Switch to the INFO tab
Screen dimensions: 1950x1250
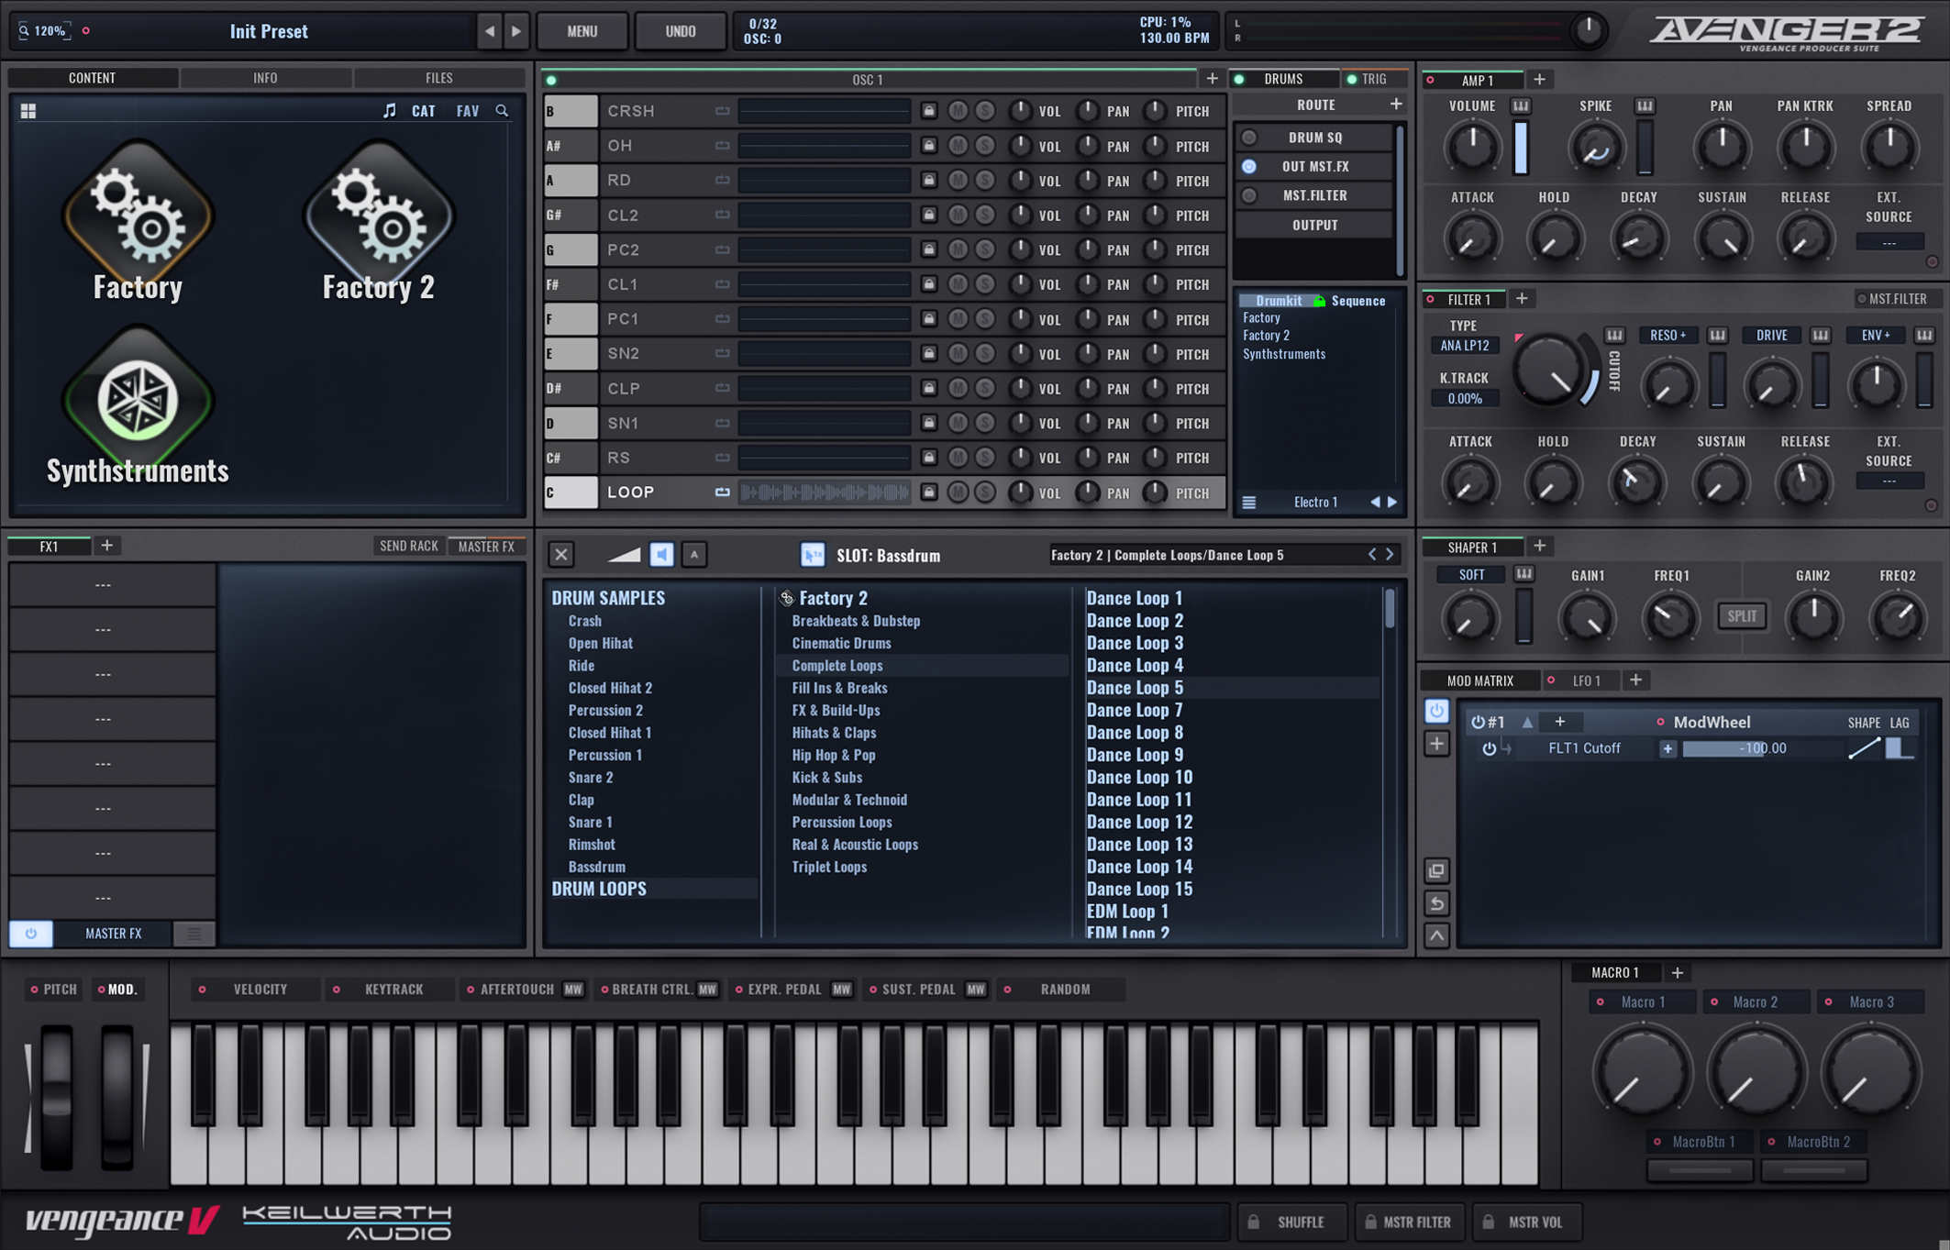coord(265,78)
